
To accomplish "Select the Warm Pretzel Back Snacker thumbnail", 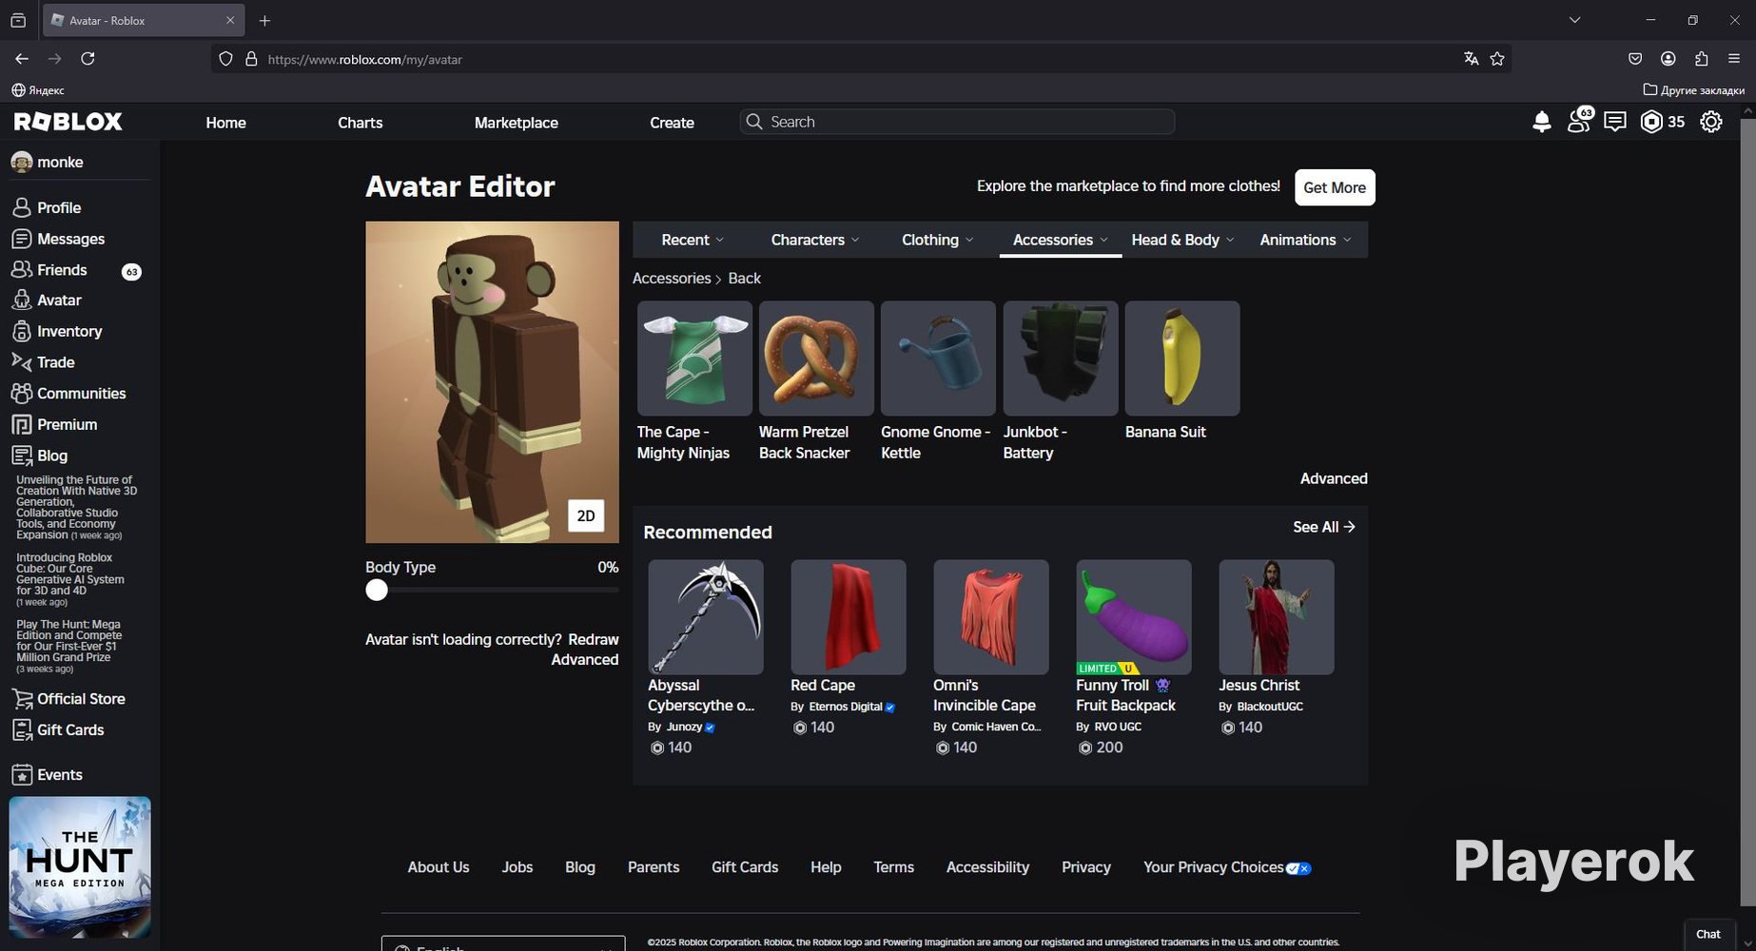I will pyautogui.click(x=816, y=359).
